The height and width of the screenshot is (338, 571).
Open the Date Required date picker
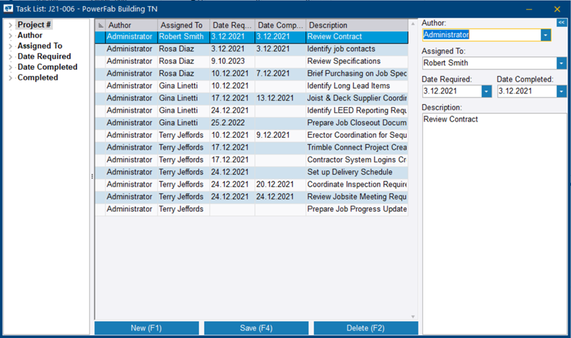[x=486, y=91]
